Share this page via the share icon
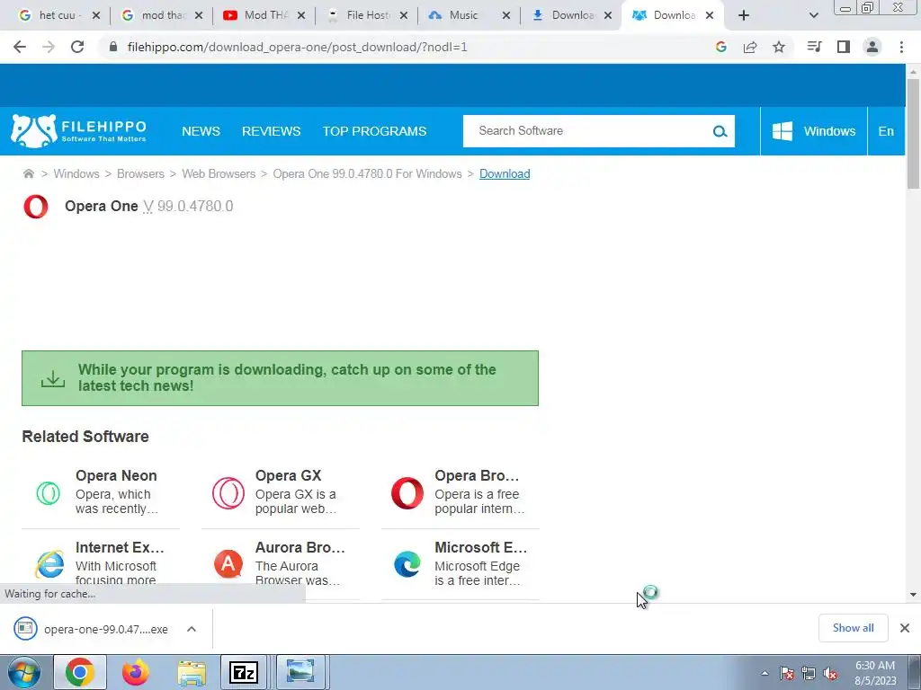 [750, 47]
